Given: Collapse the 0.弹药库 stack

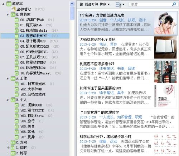Looking at the screenshot, I should [x=8, y=15].
